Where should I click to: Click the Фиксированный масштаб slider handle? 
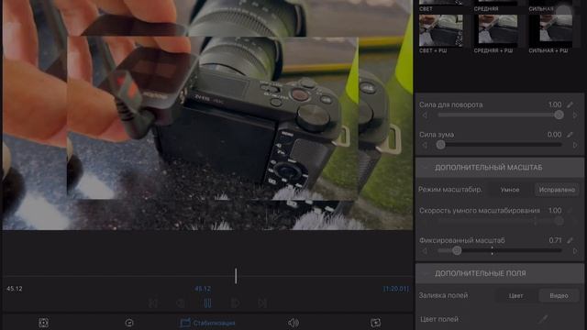point(457,250)
